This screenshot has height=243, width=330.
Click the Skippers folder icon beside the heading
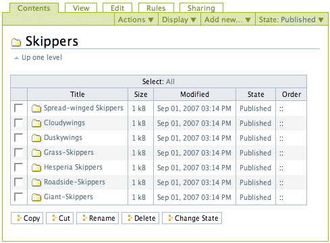pos(16,42)
